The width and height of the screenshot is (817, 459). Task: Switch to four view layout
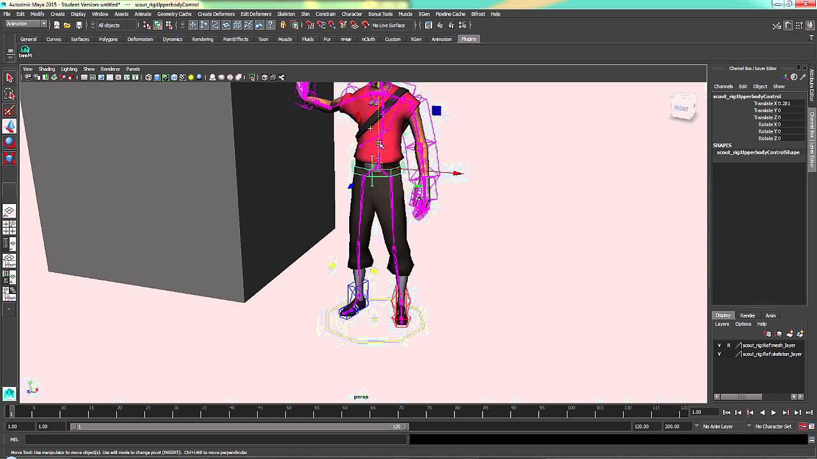coord(10,227)
